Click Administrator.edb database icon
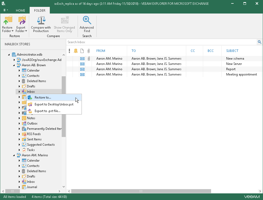263x200 pixels. (x=14, y=55)
